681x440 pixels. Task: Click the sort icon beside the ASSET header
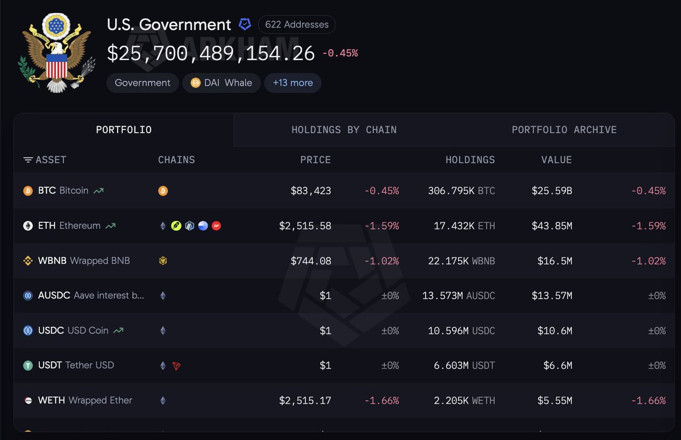[x=28, y=160]
